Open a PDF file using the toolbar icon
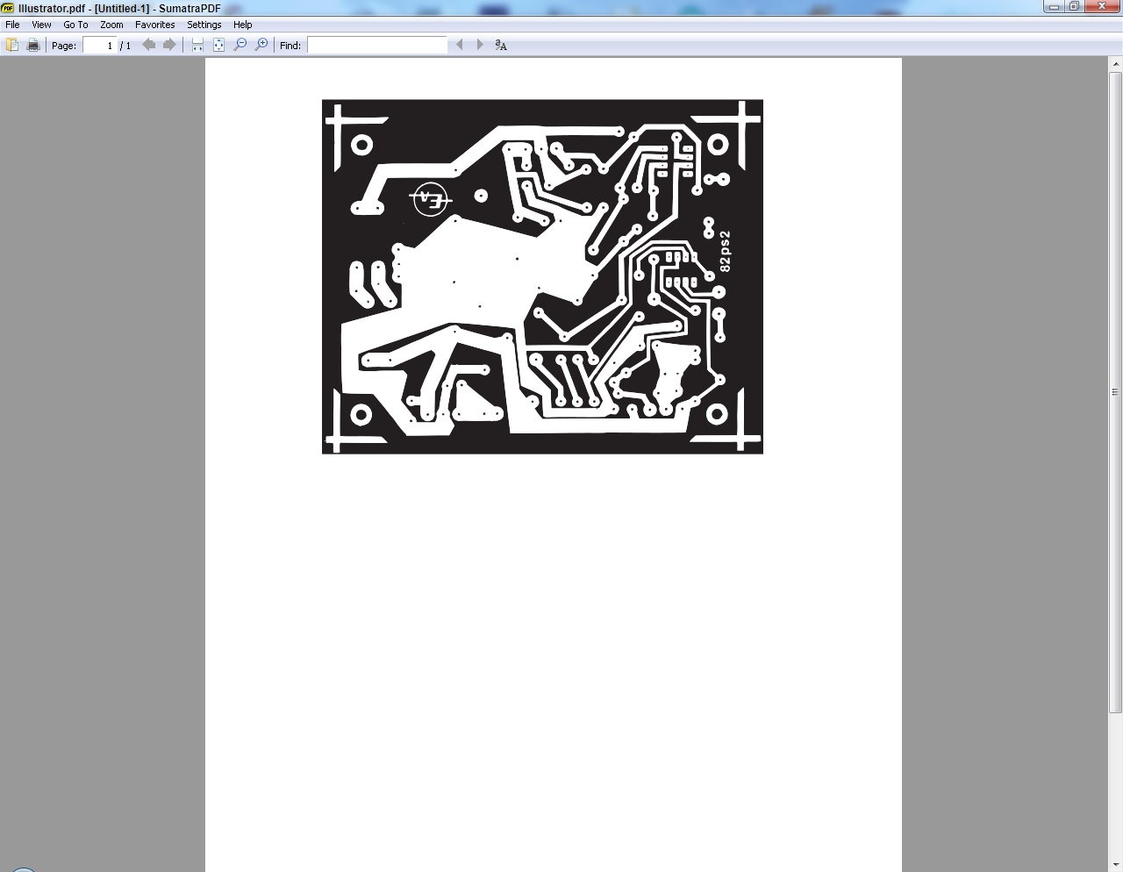1123x872 pixels. pos(11,45)
